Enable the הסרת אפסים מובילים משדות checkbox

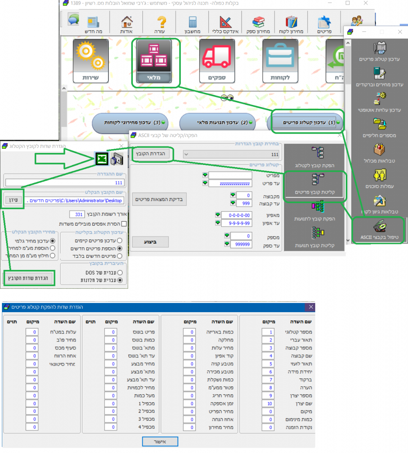124,224
